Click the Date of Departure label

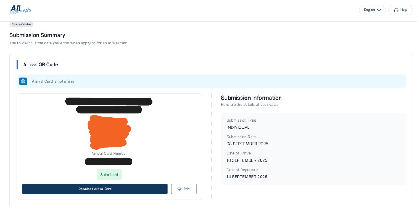coord(242,170)
